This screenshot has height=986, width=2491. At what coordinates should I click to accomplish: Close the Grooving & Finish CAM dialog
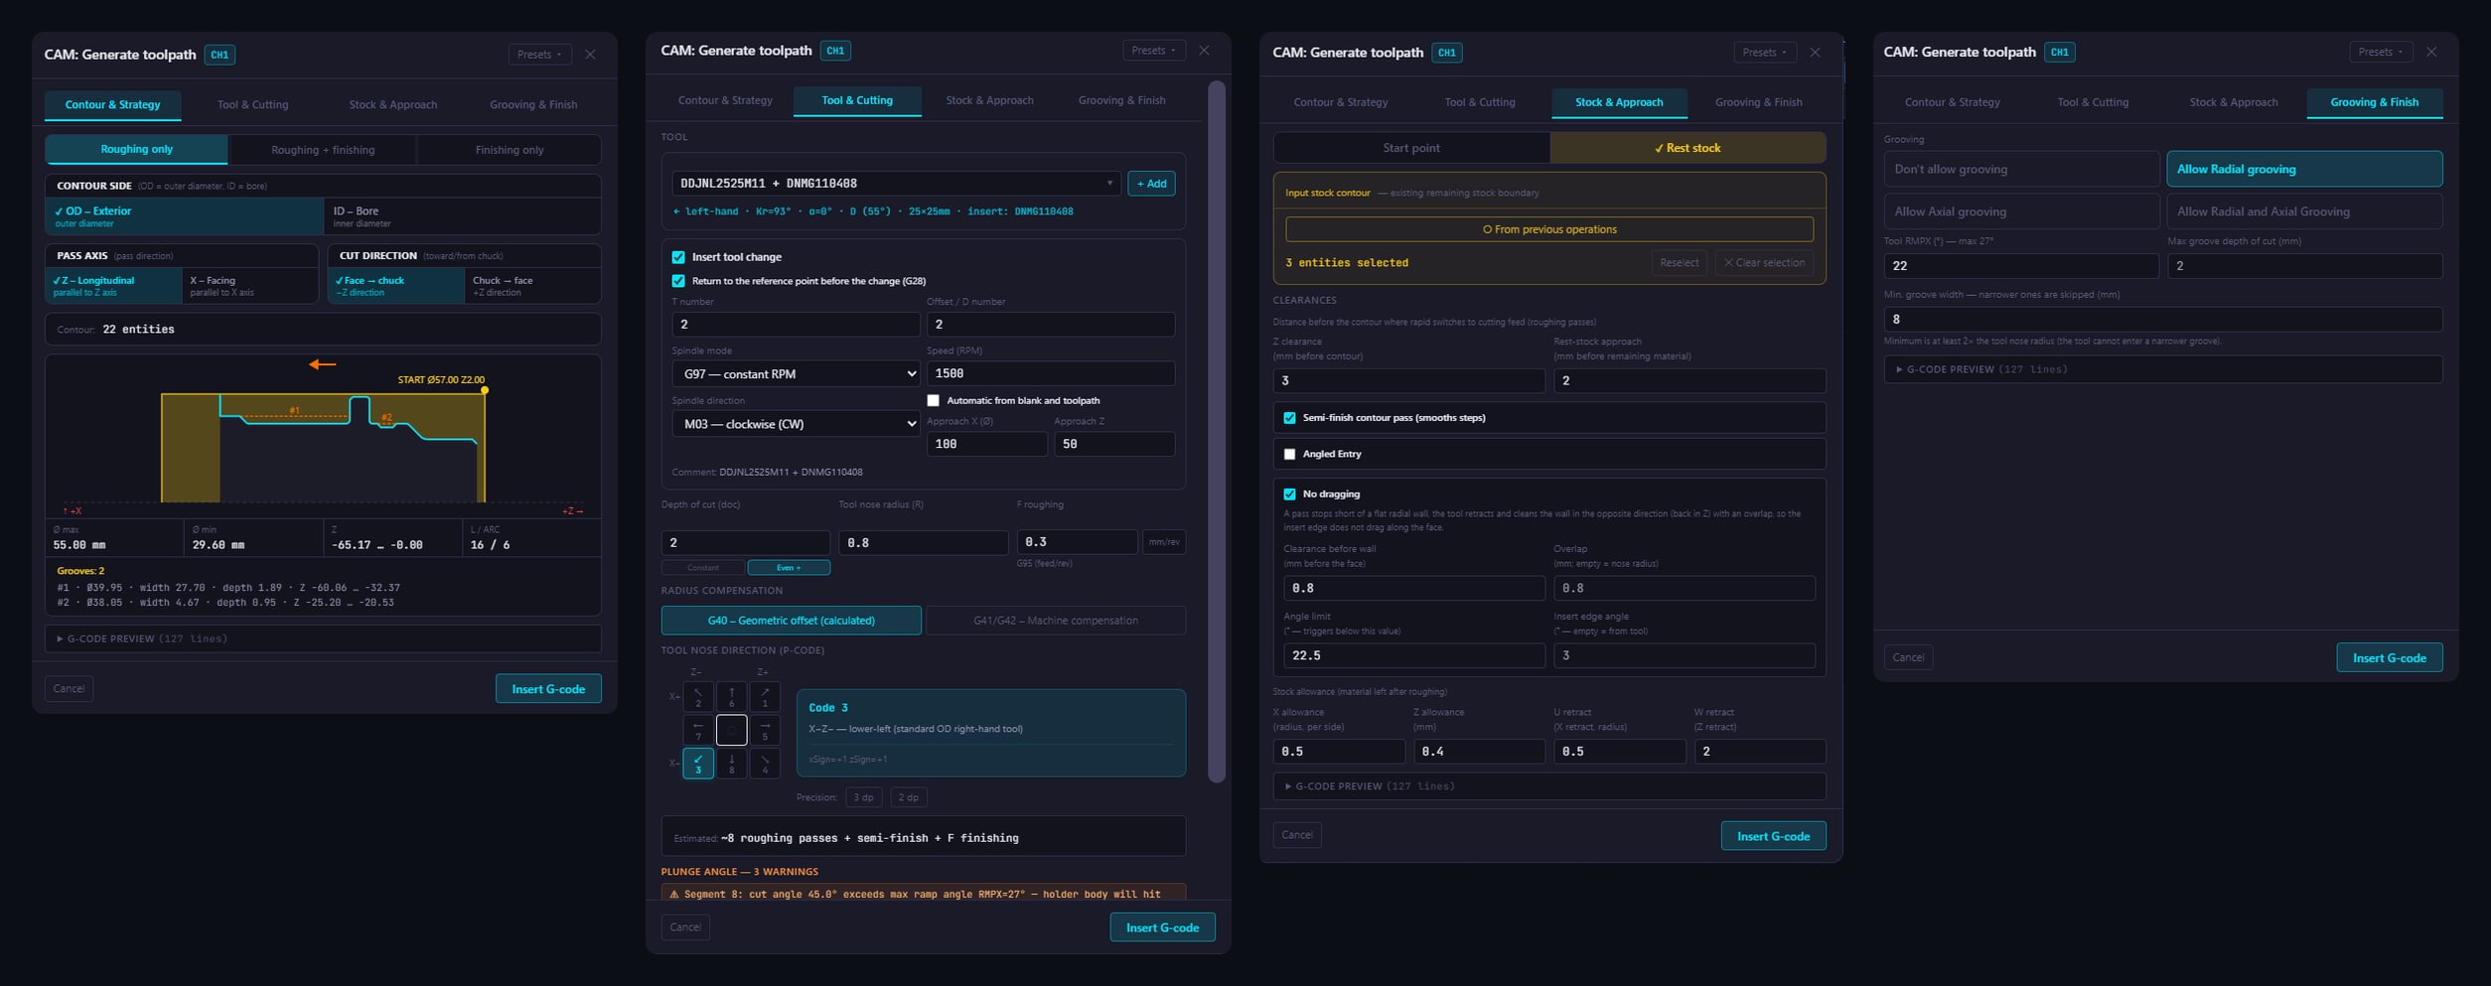pyautogui.click(x=2430, y=52)
